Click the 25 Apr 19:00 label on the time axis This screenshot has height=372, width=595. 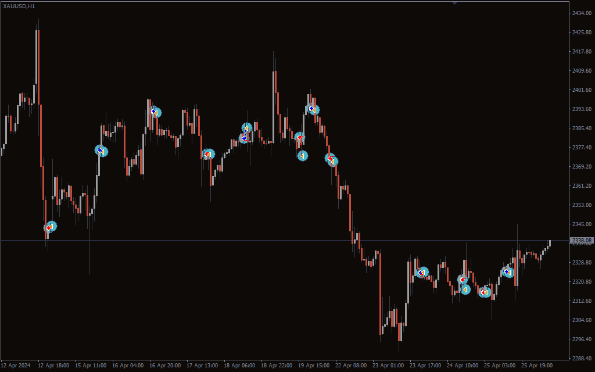(536, 366)
